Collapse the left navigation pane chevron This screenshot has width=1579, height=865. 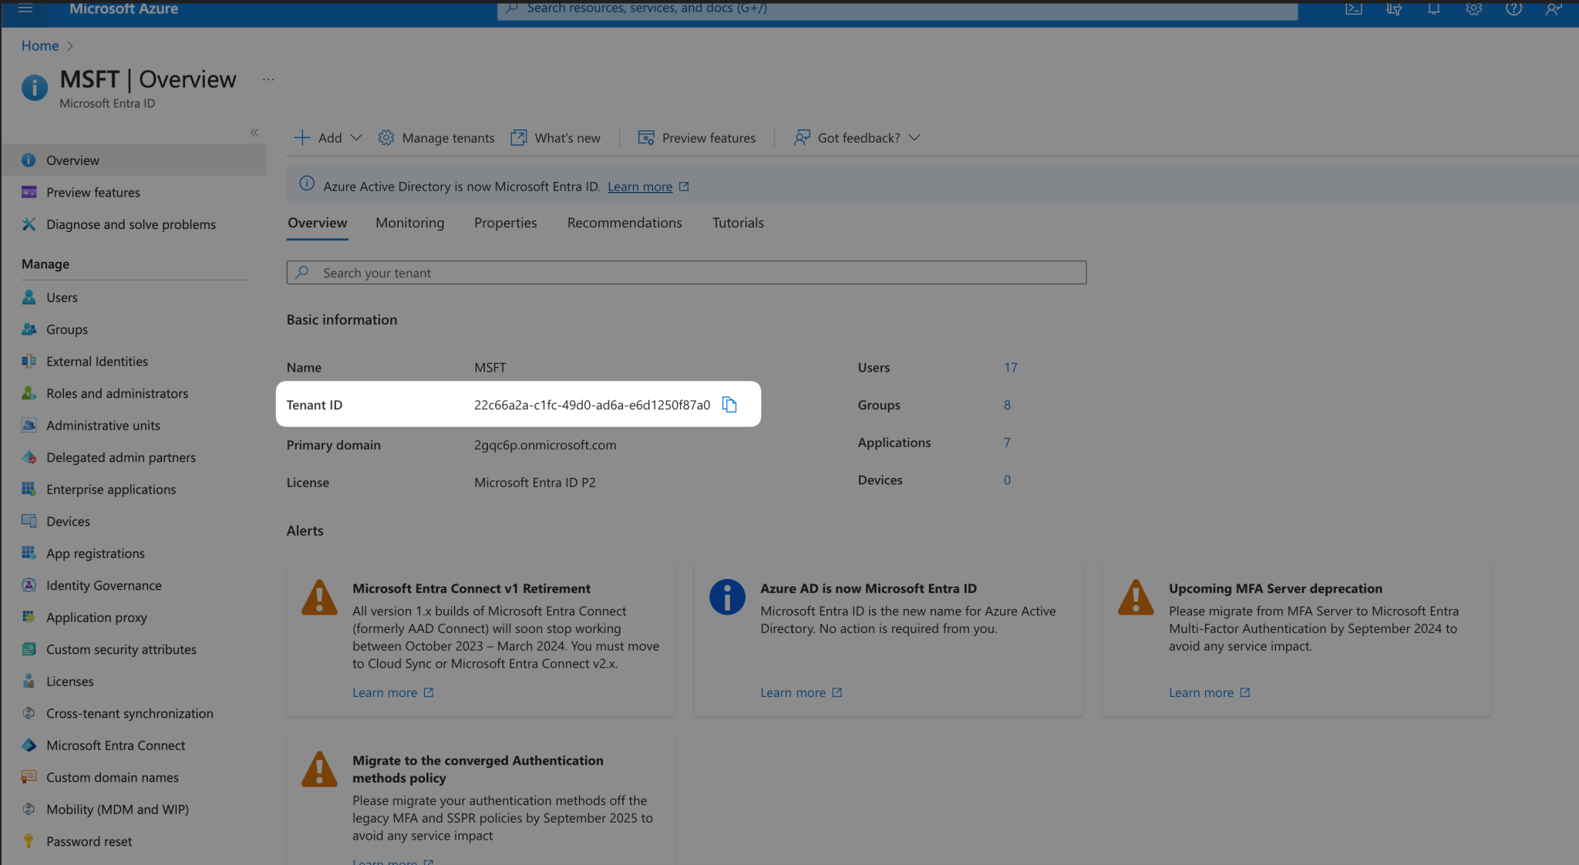[x=254, y=132]
